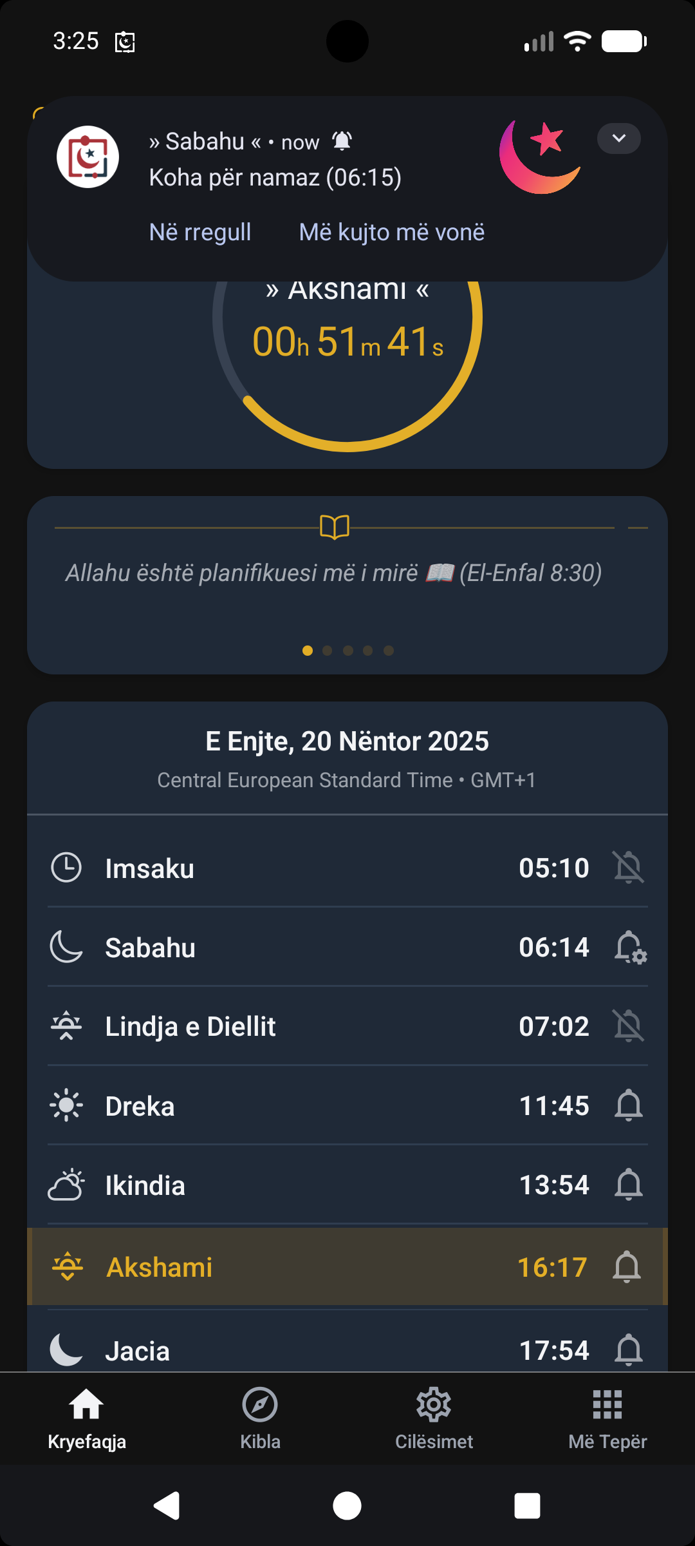This screenshot has height=1546, width=695.
Task: Jump to the last verse carousel dot
Action: click(x=389, y=651)
